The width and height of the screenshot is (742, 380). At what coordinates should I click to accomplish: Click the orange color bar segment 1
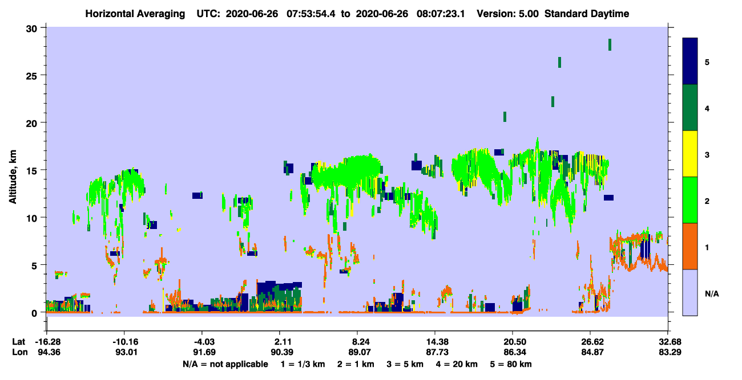[690, 246]
